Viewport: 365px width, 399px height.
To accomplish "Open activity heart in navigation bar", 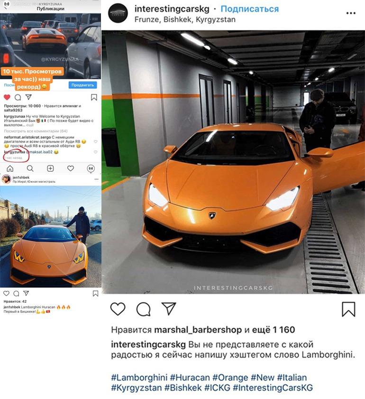I will coord(71,168).
